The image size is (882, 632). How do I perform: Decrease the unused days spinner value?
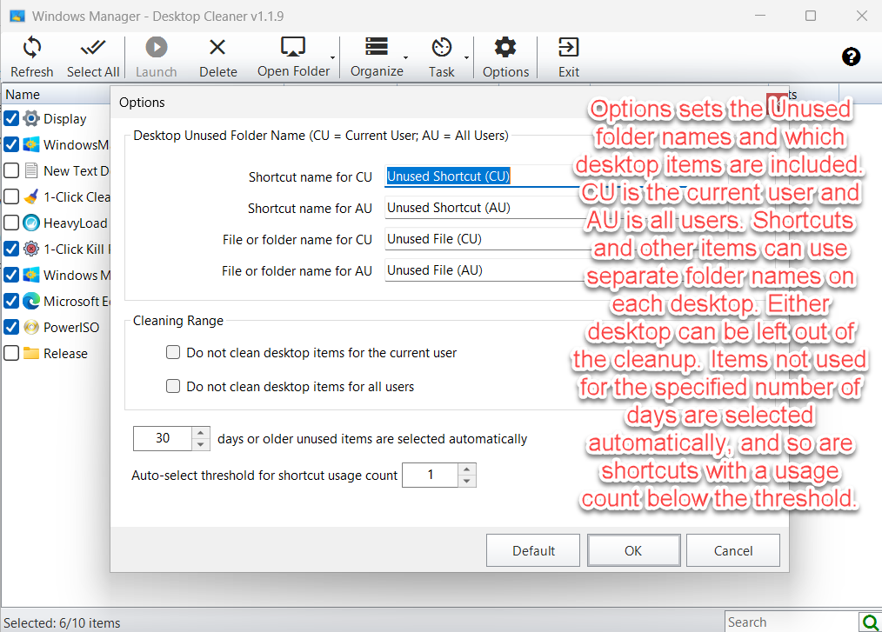201,445
